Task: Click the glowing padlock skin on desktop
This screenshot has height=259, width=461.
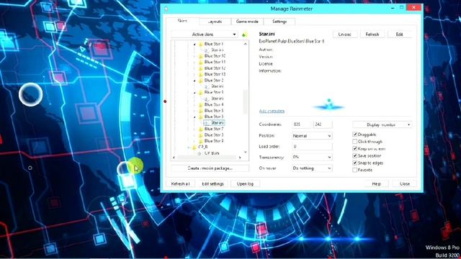Action: 127,175
